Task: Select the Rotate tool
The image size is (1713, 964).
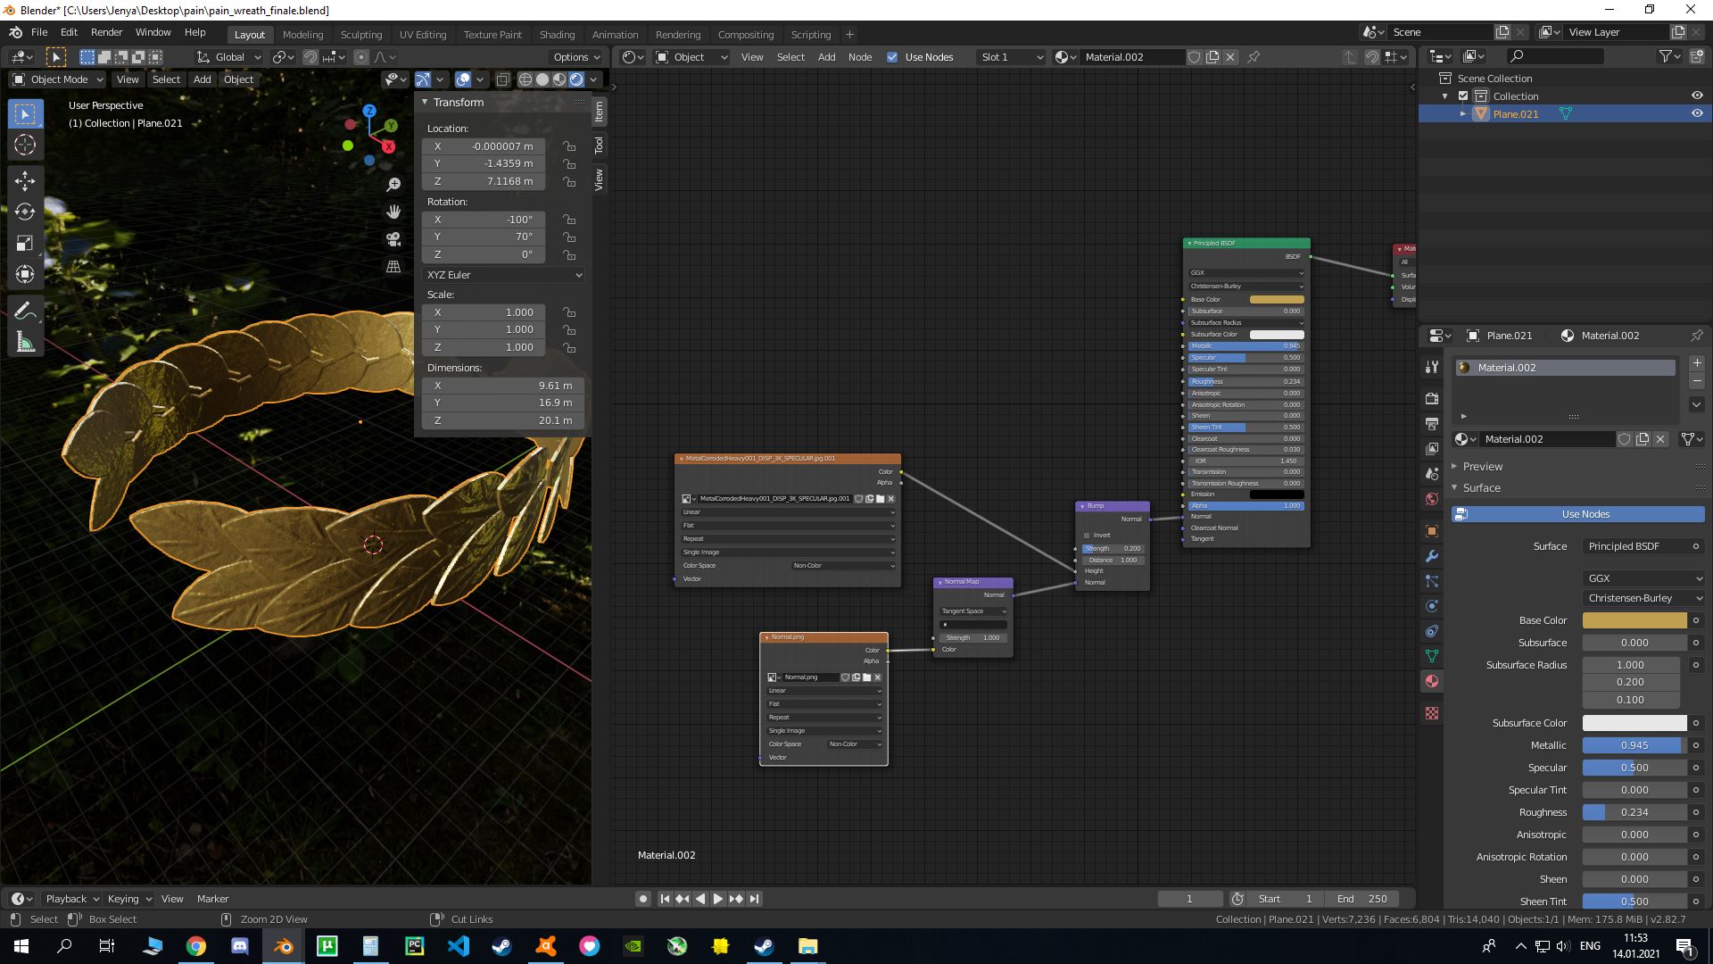Action: pos(25,212)
